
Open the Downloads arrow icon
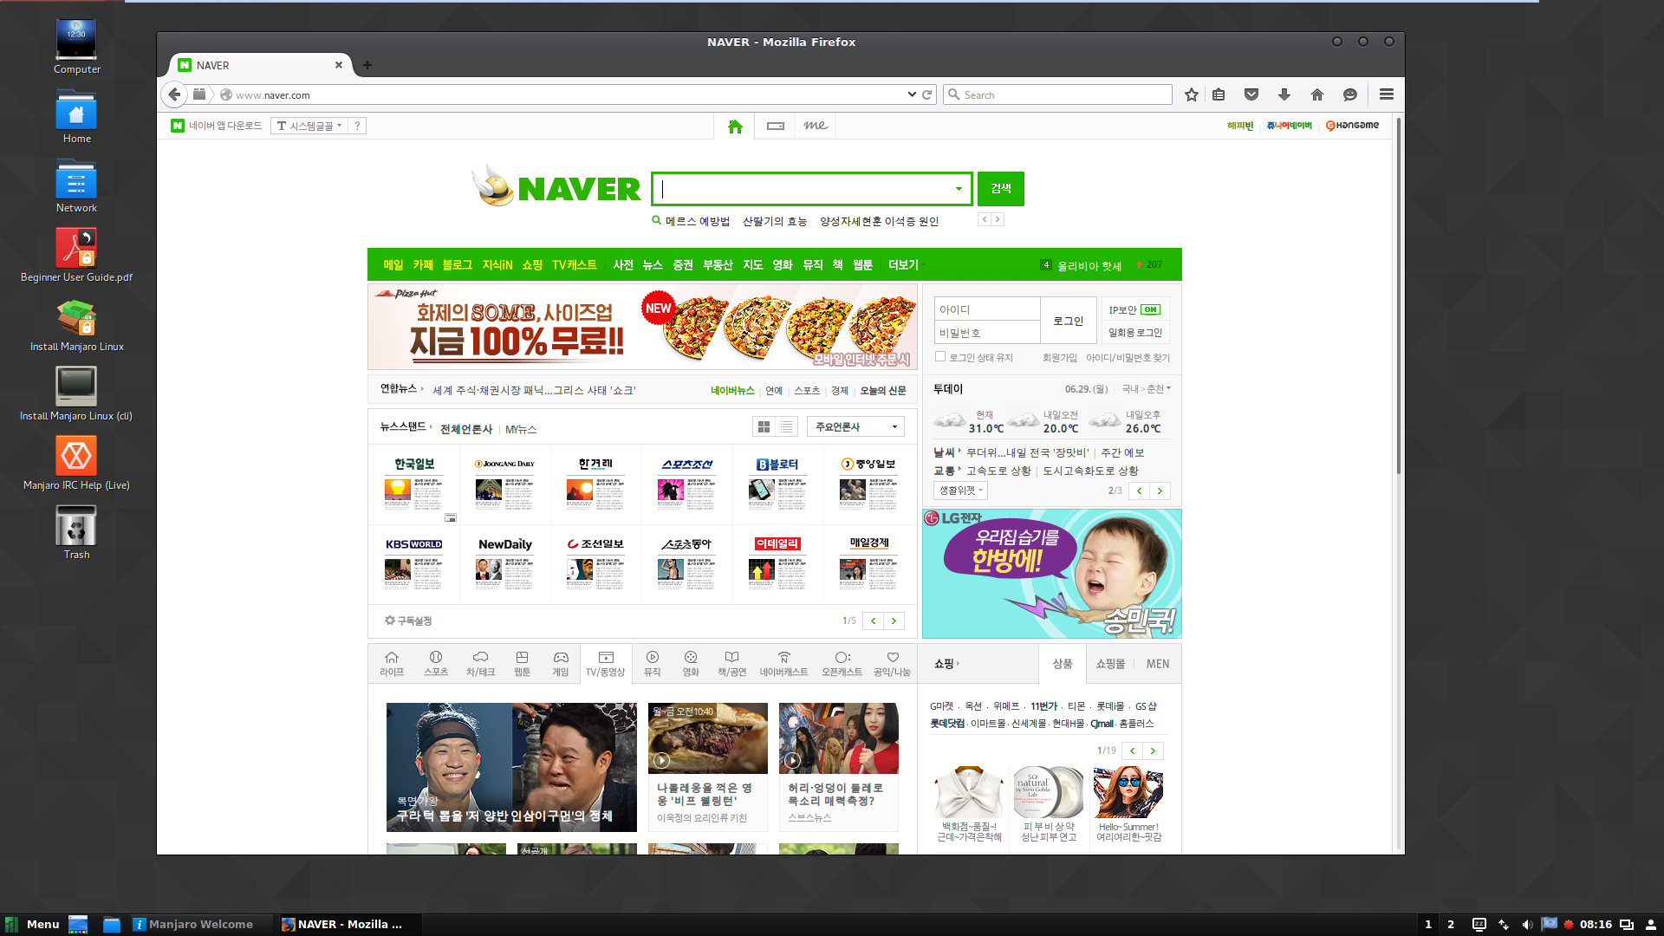pyautogui.click(x=1284, y=94)
